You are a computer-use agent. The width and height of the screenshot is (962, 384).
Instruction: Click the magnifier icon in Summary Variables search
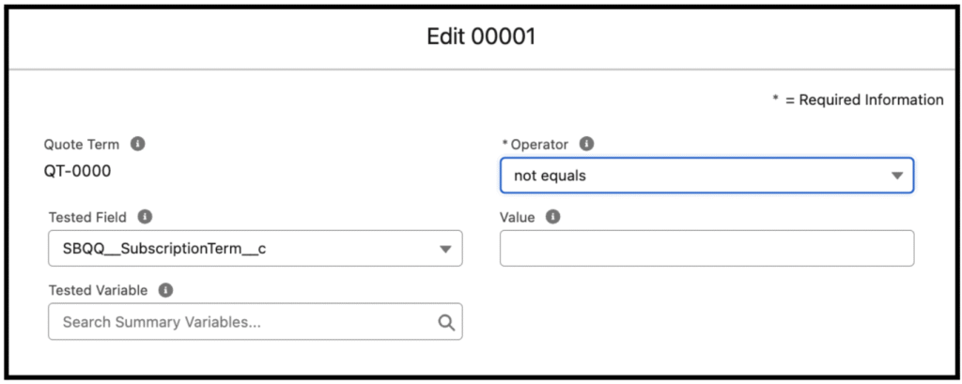[x=446, y=322]
